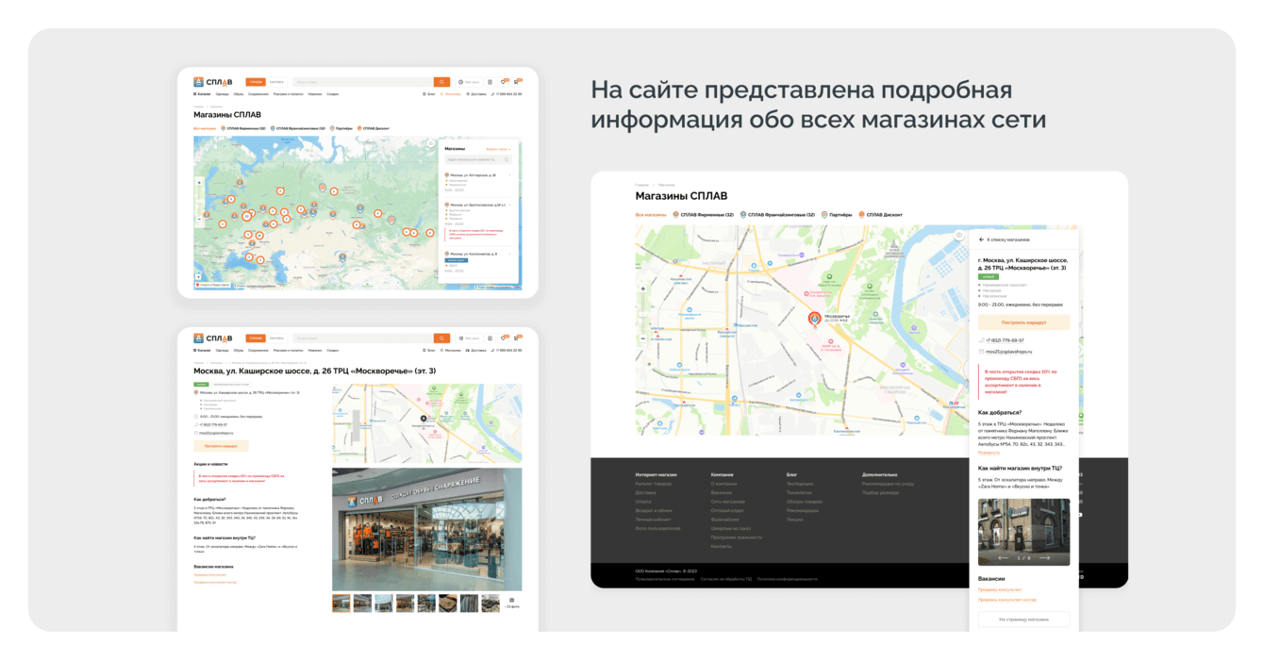The height and width of the screenshot is (660, 1264).
Task: Click the envelope icon beside mos21@splavshops.ru in the right panel
Action: [x=981, y=352]
